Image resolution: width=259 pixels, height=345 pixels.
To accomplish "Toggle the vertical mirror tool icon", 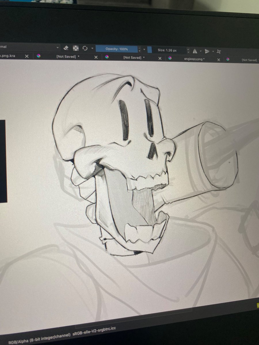I will 207,51.
